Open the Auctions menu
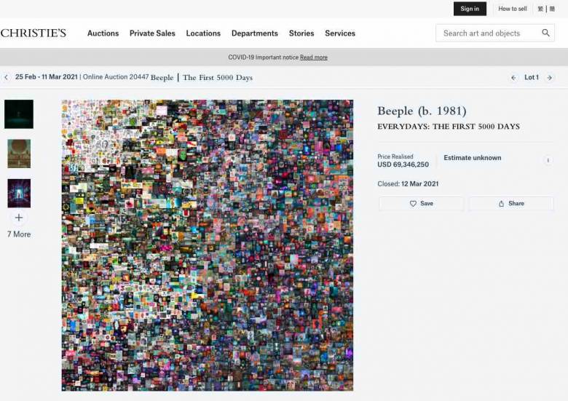 point(103,33)
